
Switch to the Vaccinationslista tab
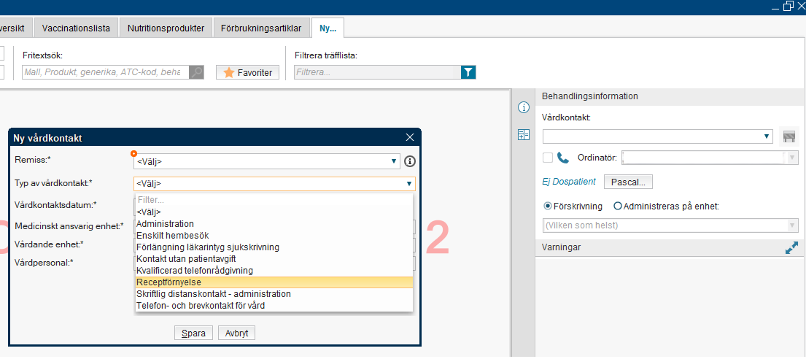(x=76, y=28)
